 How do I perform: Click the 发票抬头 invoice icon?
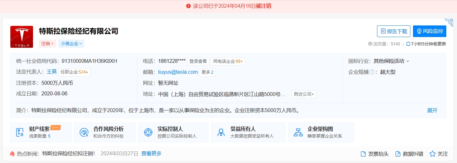point(363,154)
